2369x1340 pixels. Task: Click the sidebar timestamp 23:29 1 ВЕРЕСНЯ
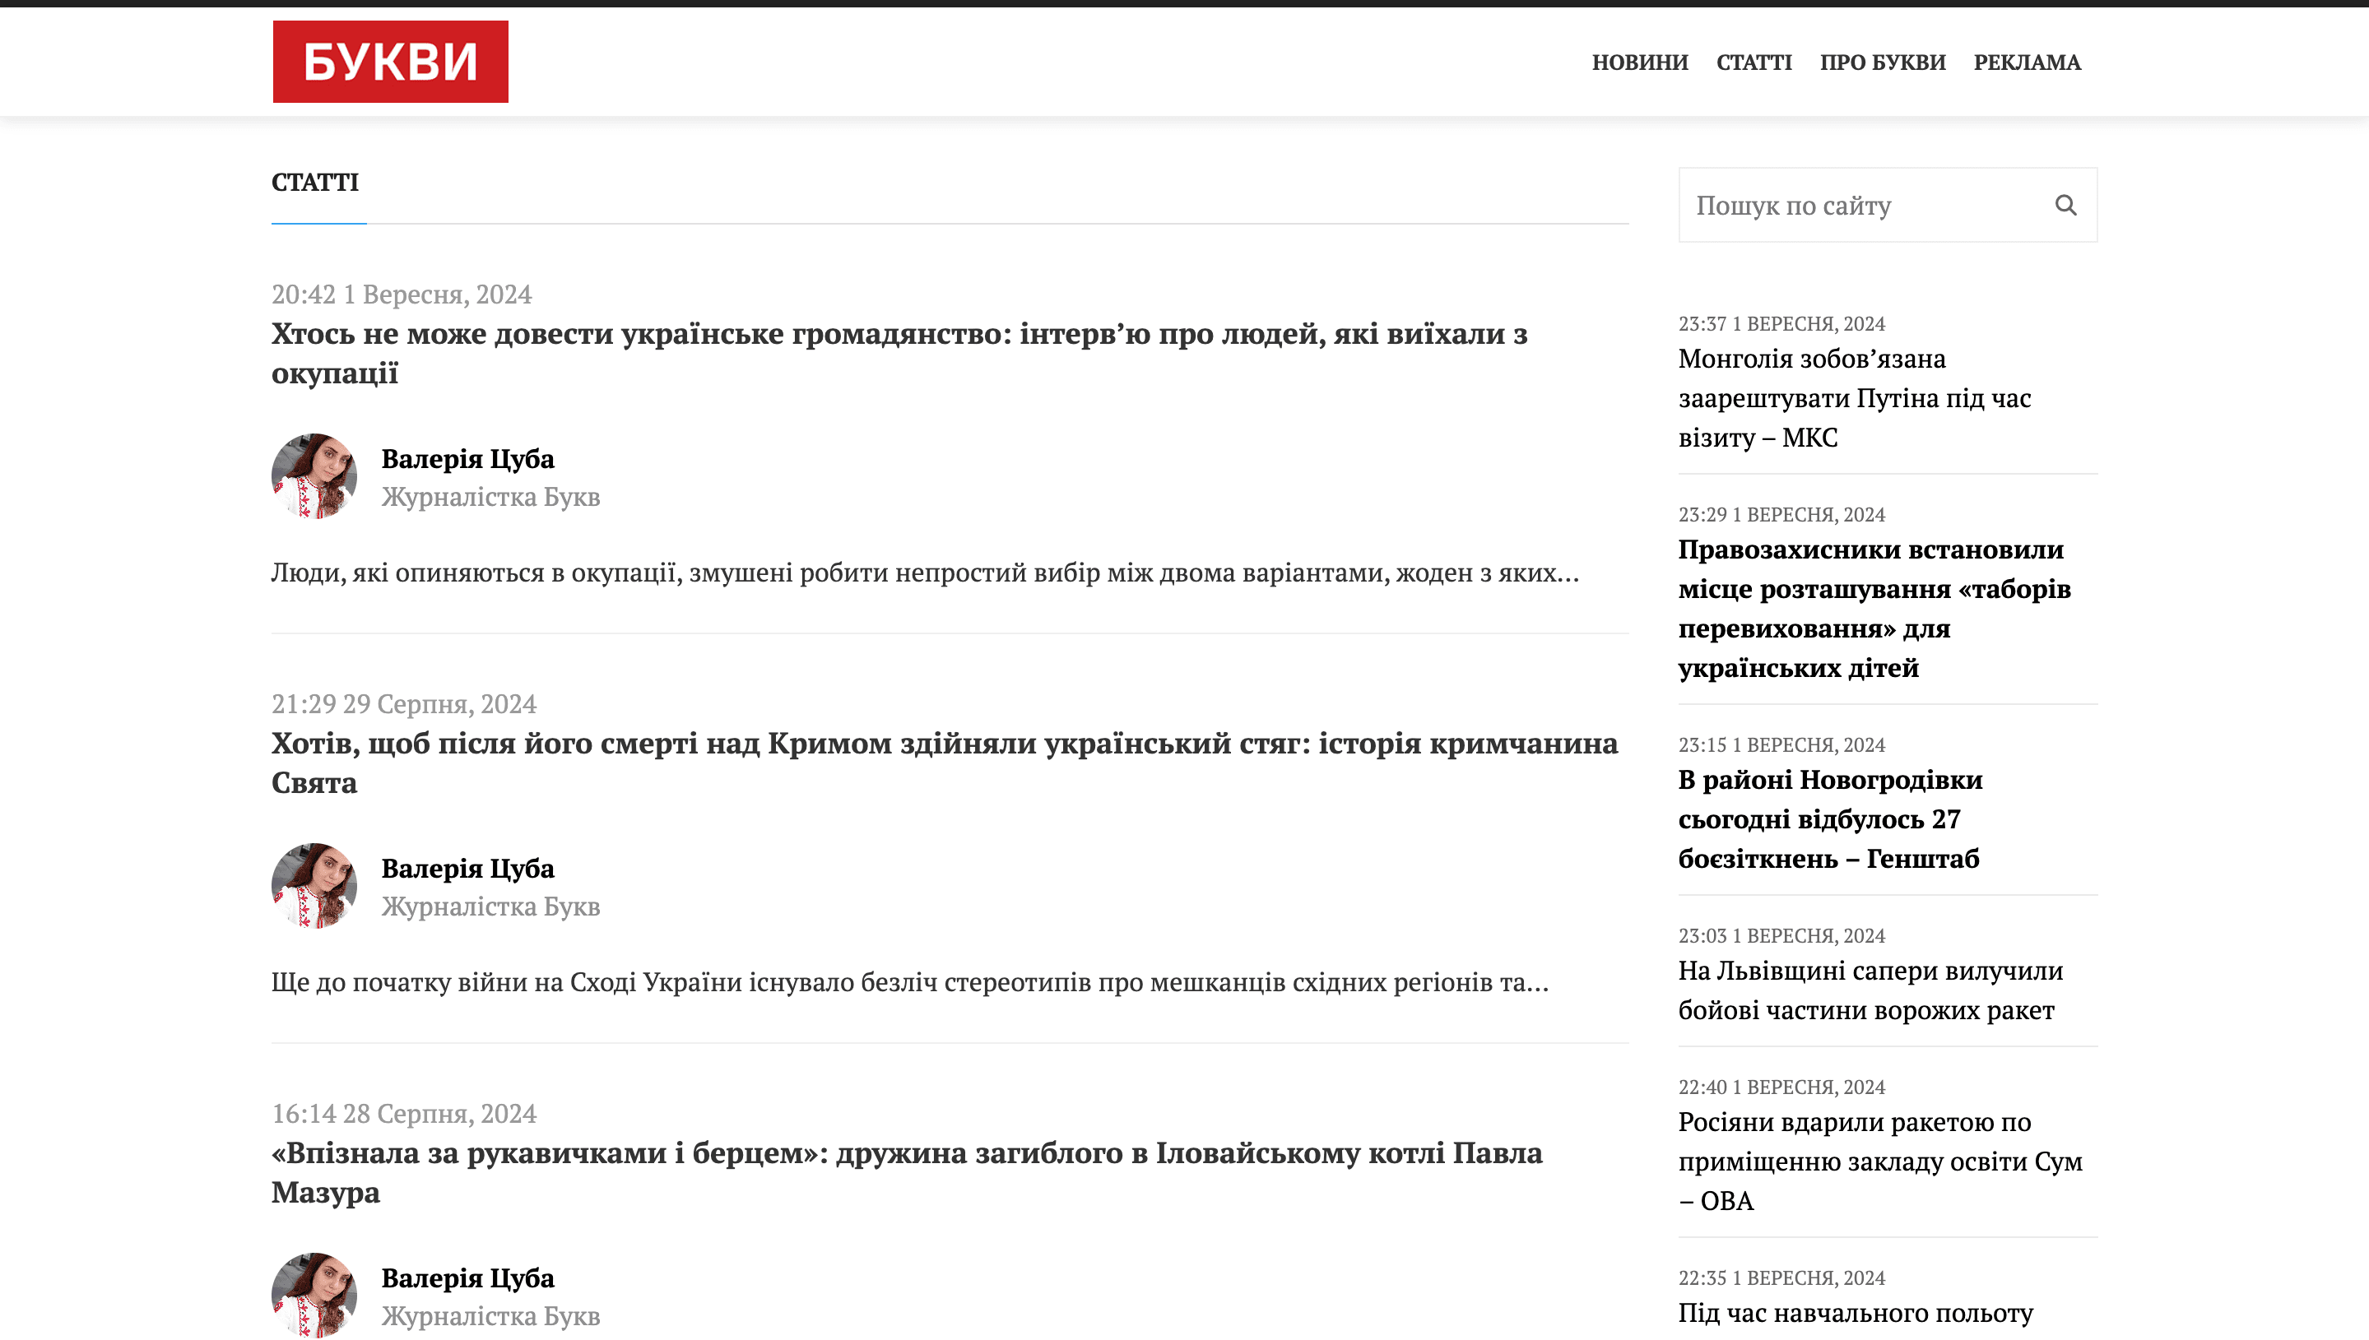[x=1781, y=514]
